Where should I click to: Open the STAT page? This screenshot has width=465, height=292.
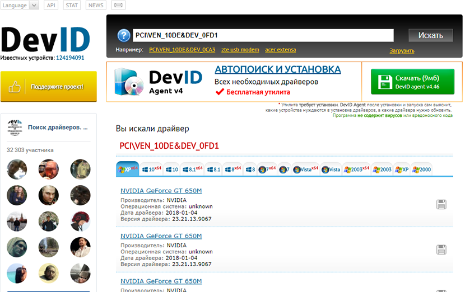tap(72, 6)
